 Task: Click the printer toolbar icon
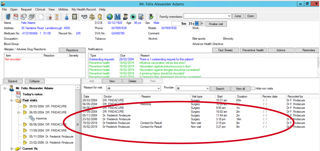[31, 16]
